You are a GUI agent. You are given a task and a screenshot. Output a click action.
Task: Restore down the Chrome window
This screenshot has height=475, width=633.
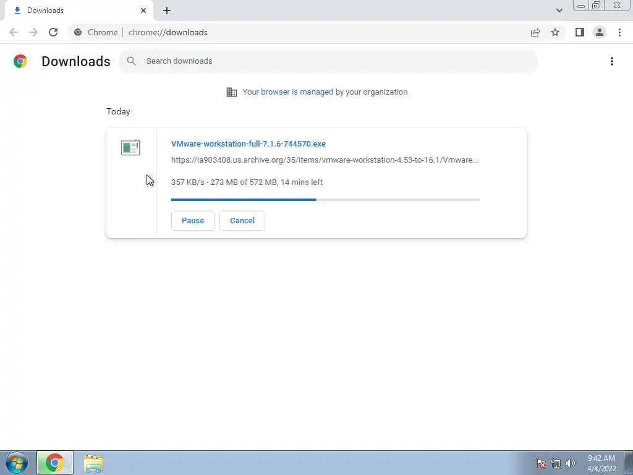click(596, 6)
